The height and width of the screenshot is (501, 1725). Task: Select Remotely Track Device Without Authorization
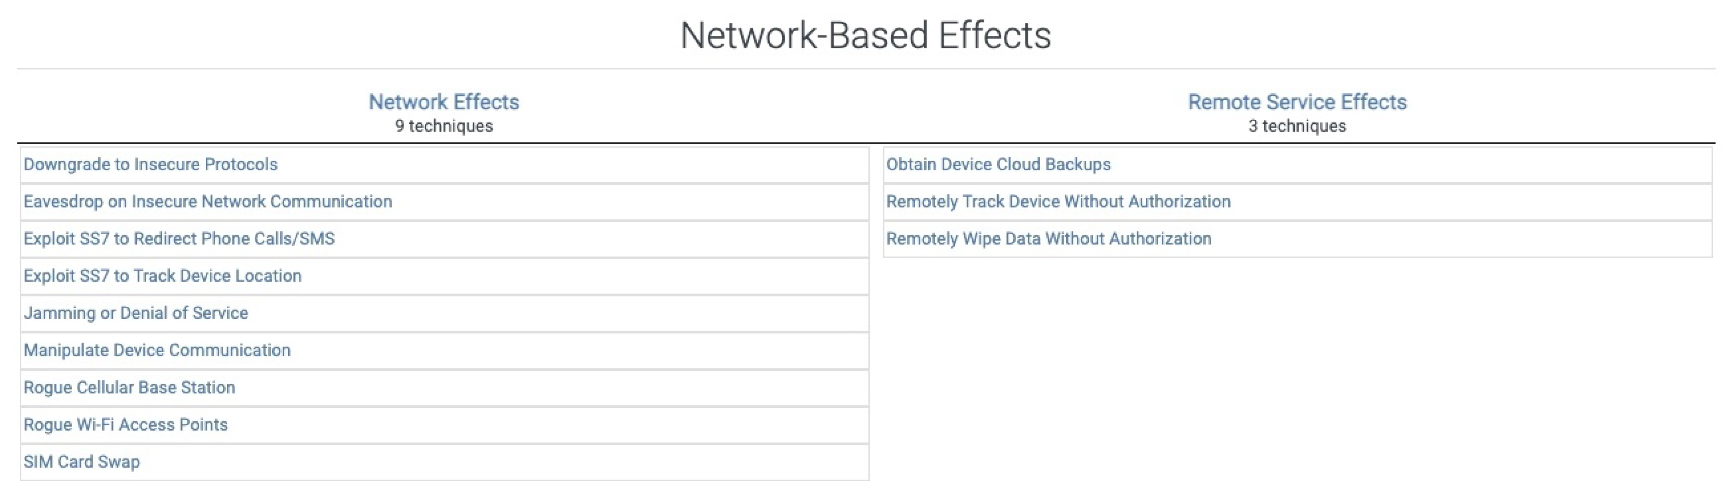(x=1058, y=201)
